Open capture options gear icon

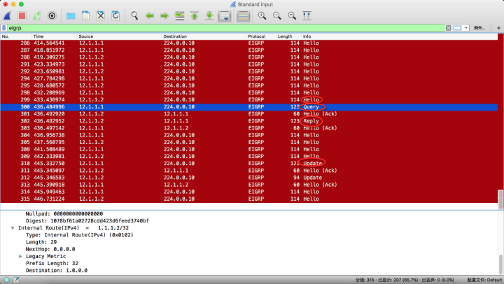[x=52, y=16]
